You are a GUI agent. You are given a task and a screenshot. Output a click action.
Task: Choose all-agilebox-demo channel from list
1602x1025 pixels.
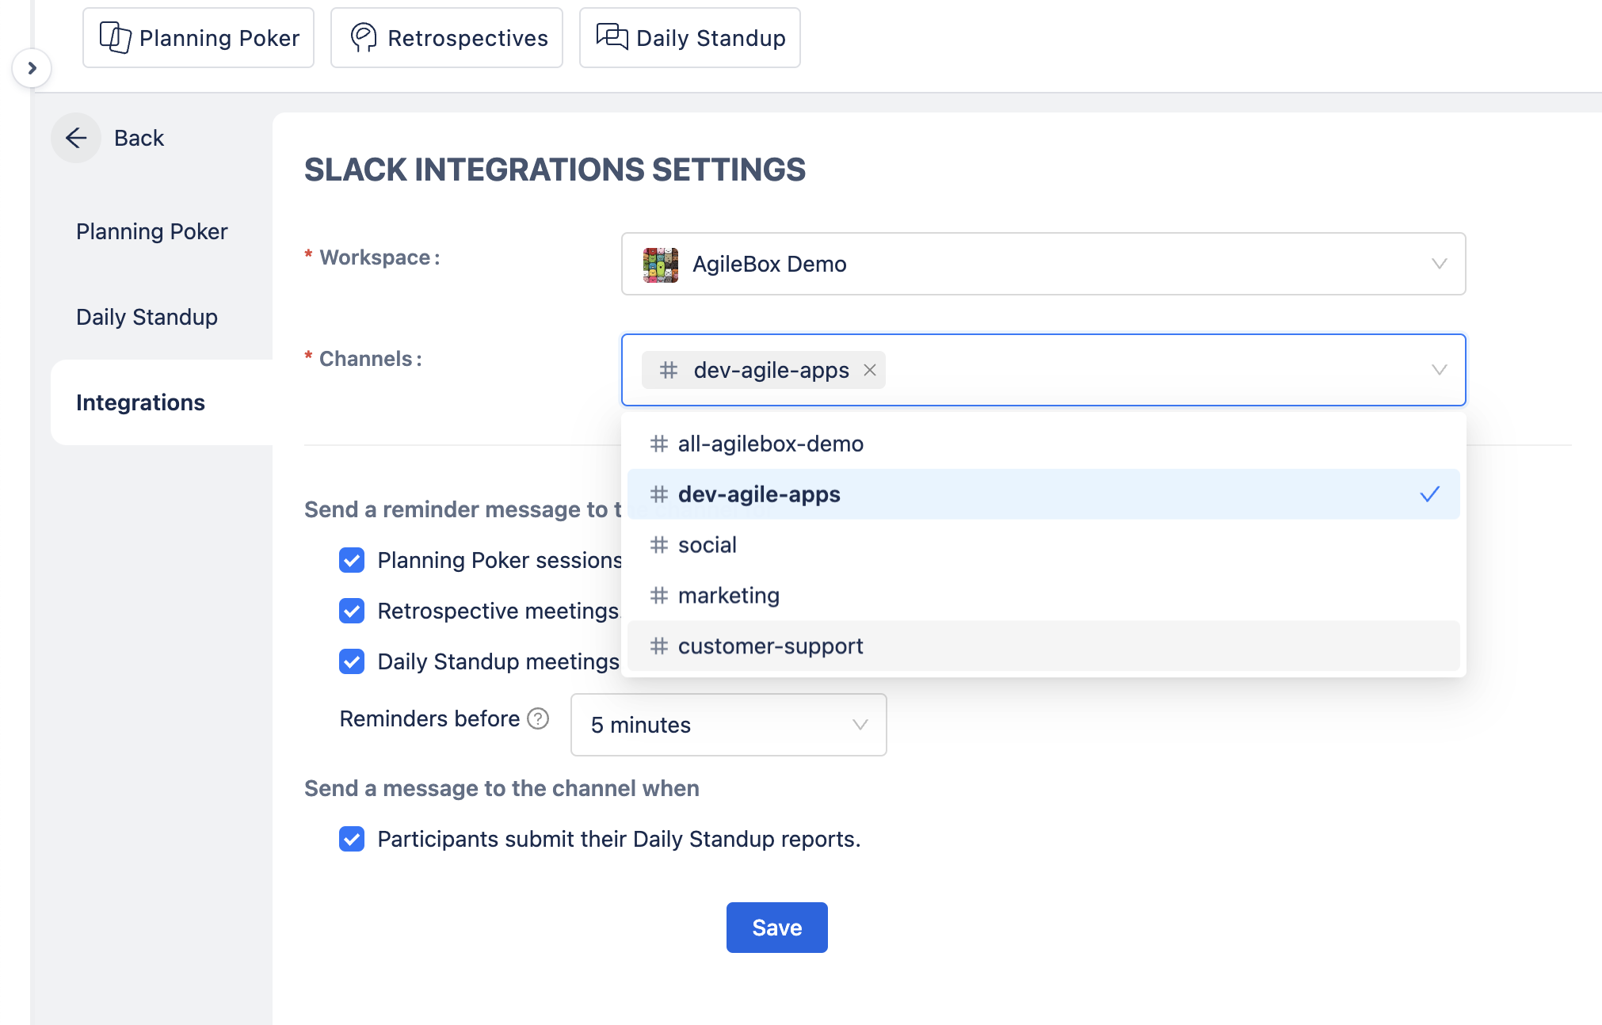(770, 444)
